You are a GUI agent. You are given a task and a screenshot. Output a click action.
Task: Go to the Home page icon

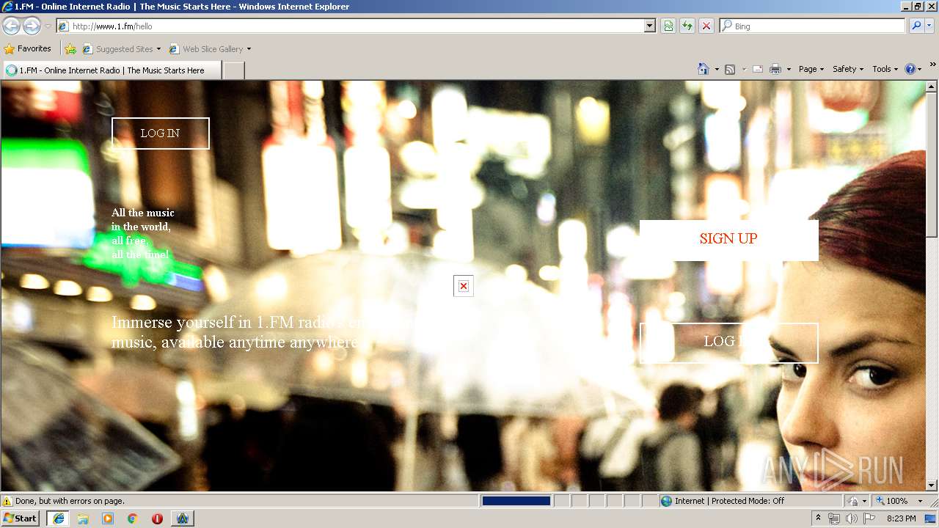tap(704, 69)
